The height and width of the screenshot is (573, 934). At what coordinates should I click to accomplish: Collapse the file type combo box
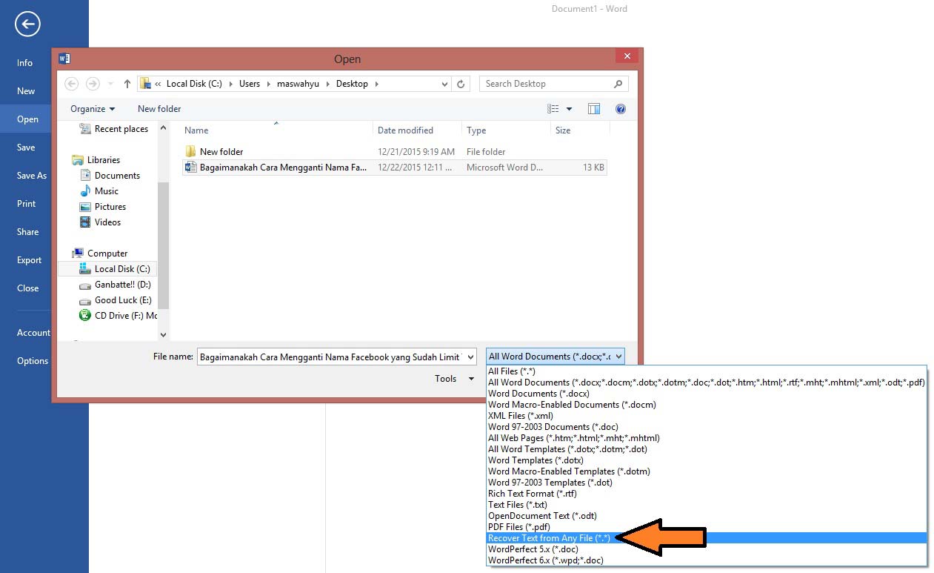pyautogui.click(x=618, y=357)
